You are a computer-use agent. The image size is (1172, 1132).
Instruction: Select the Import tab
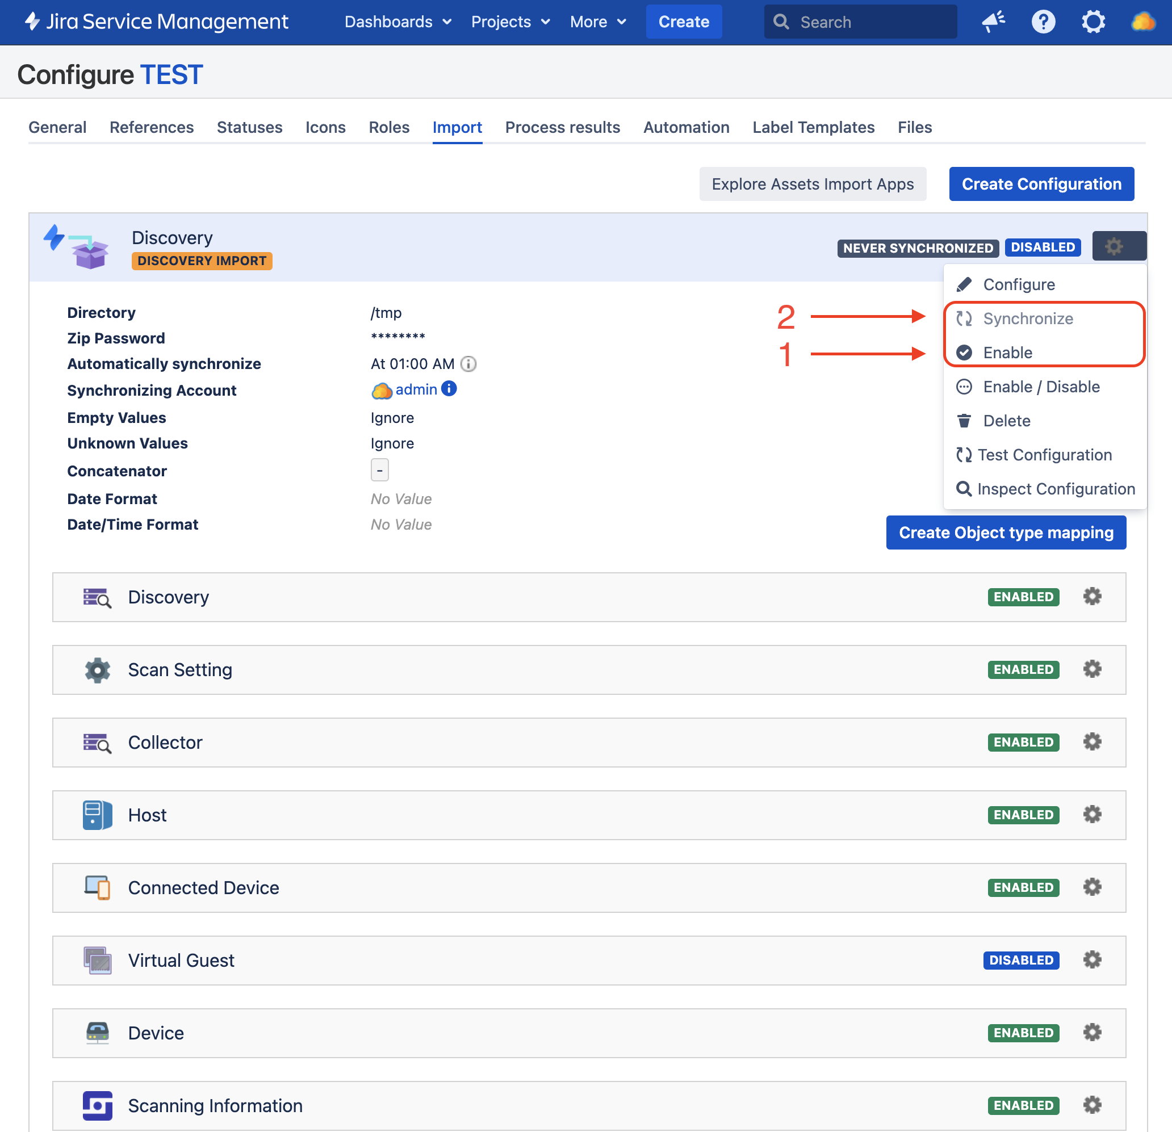coord(458,127)
